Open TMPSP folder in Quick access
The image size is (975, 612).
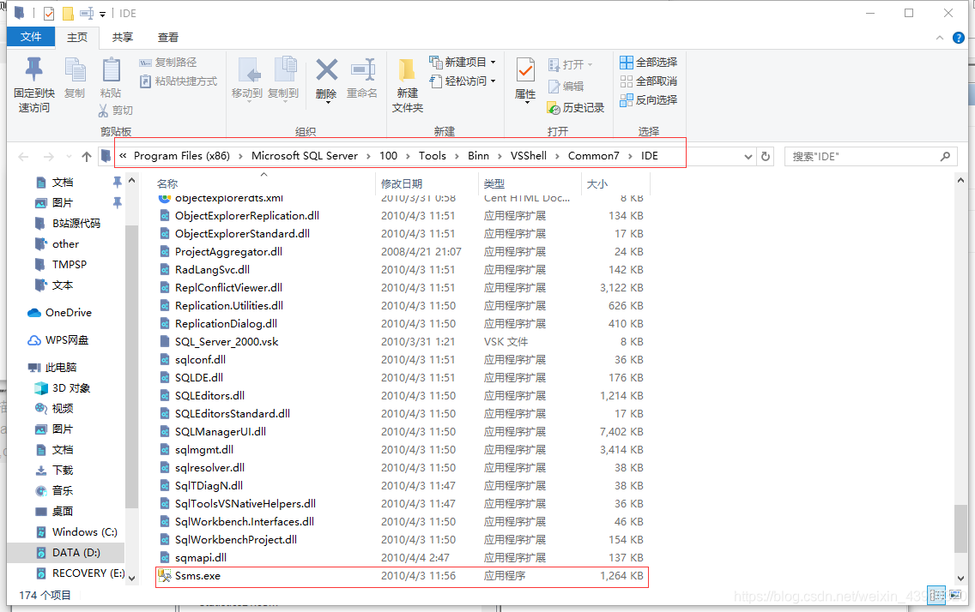61,264
